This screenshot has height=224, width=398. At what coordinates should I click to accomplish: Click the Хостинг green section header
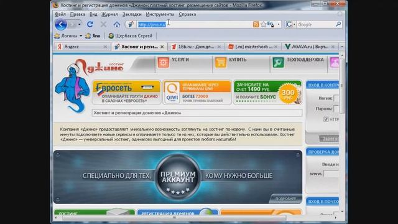click(95, 212)
